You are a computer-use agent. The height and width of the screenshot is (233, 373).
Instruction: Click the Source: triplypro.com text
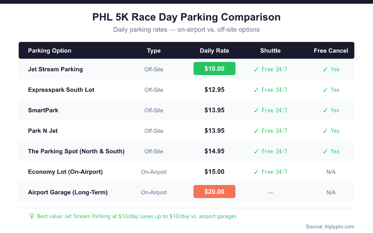pos(330,226)
